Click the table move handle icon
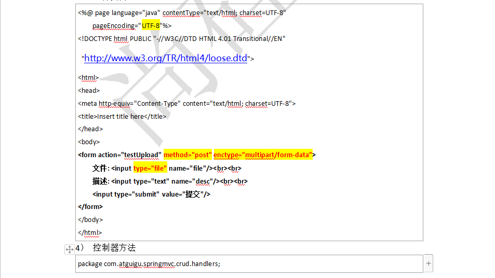The height and width of the screenshot is (278, 495). click(70, 249)
